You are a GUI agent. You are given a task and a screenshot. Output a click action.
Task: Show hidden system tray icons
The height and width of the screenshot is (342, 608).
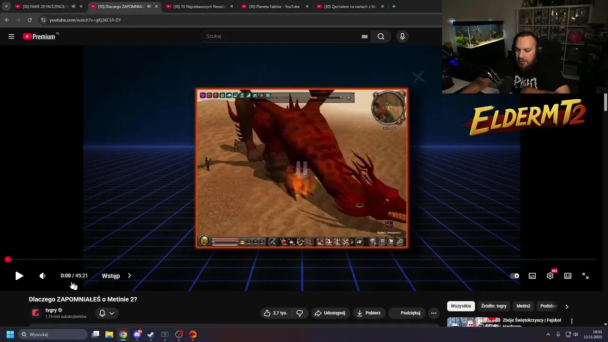[548, 334]
